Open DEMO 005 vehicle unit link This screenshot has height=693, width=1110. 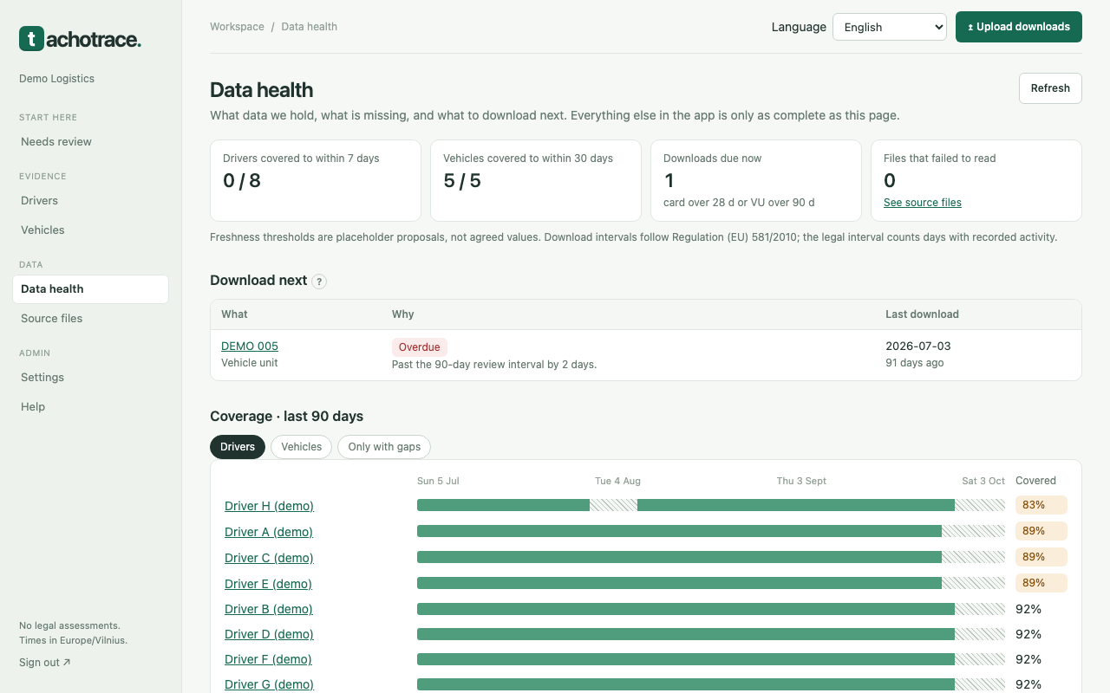pos(250,346)
